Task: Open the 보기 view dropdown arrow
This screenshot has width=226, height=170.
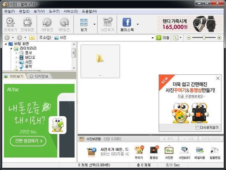Action: (x=95, y=24)
